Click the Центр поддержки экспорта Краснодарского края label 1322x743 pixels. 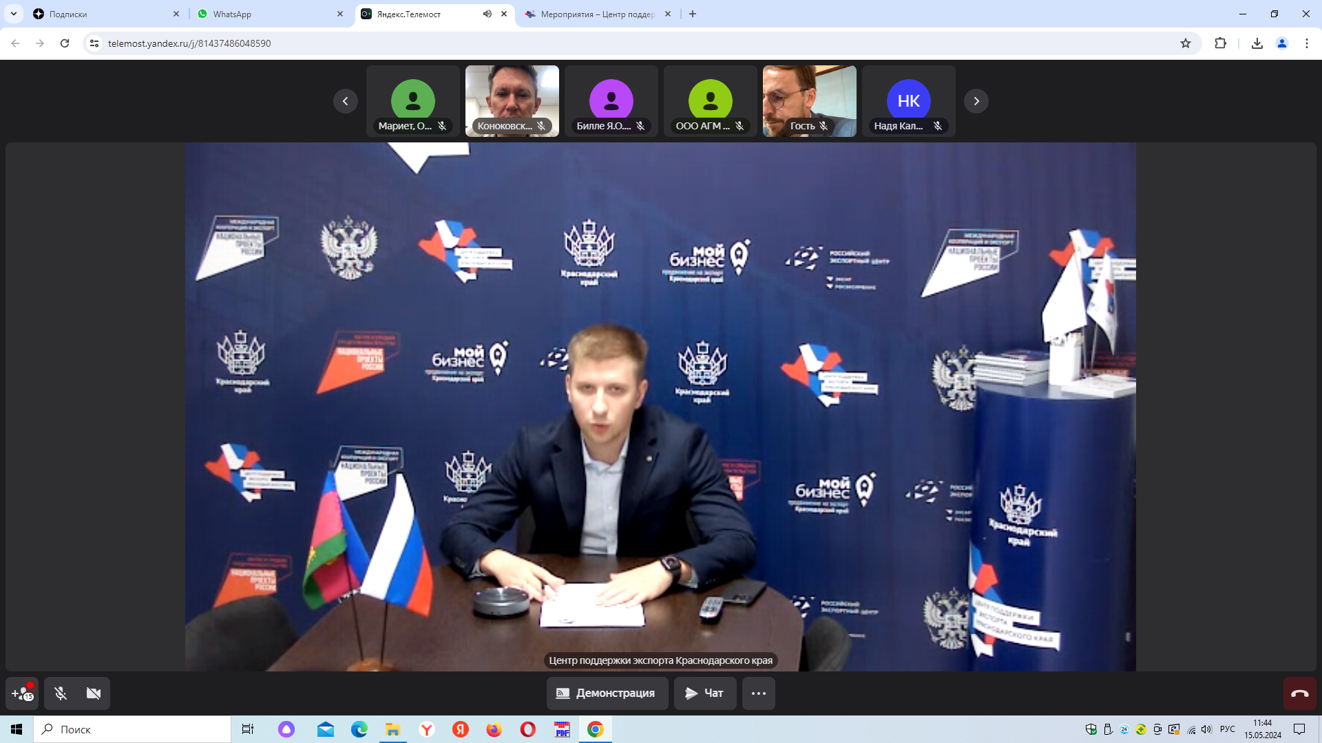[x=661, y=660]
